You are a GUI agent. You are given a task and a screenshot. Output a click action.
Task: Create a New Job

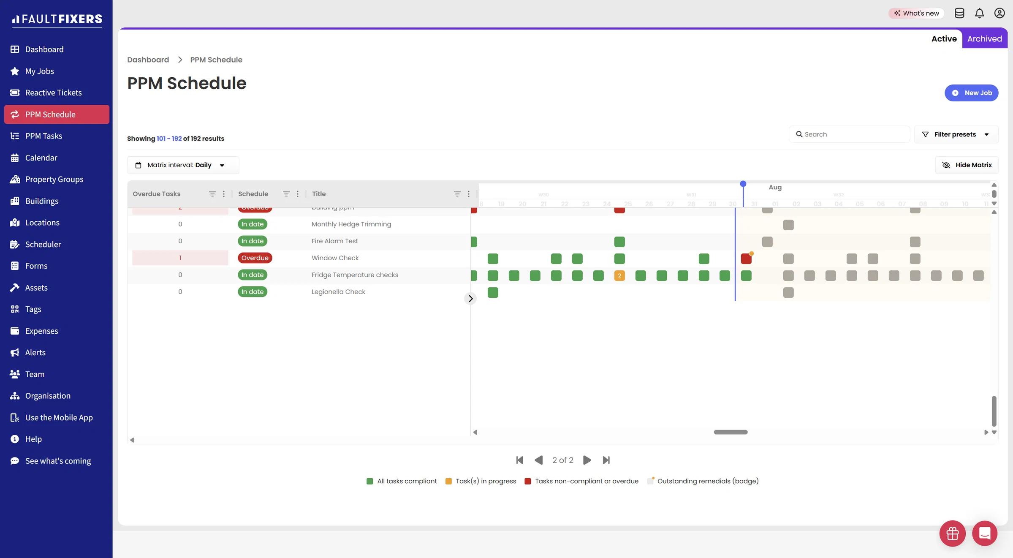point(971,93)
